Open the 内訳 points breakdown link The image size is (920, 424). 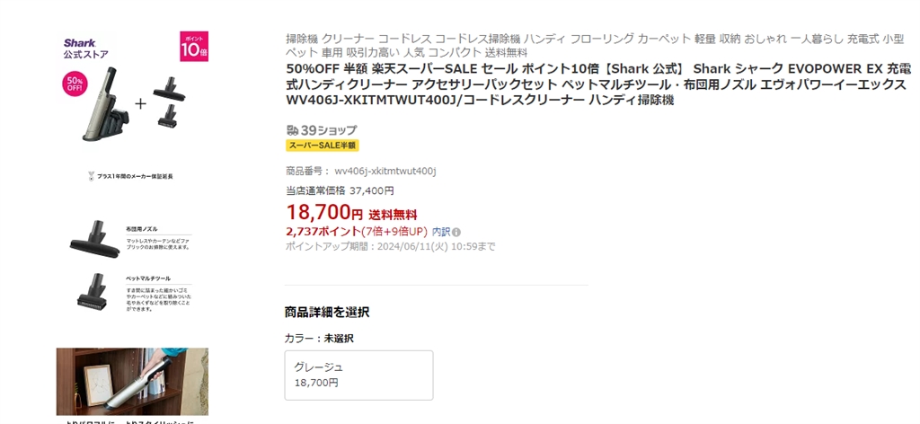click(440, 233)
